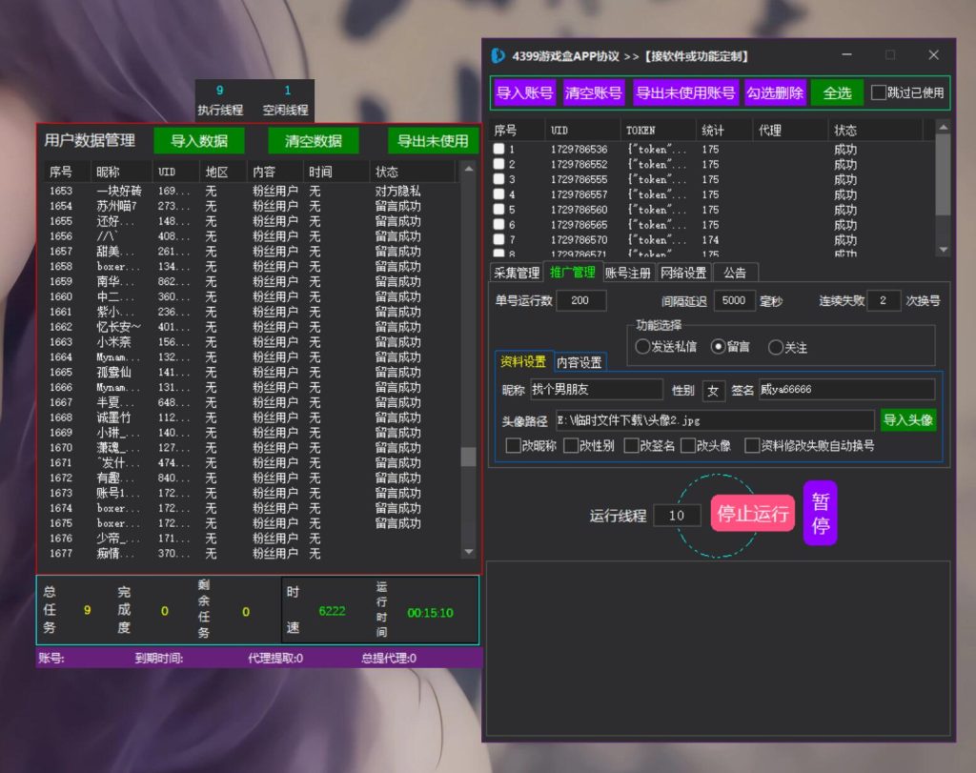The width and height of the screenshot is (976, 773).
Task: Open the 网络设置 tab
Action: (683, 273)
